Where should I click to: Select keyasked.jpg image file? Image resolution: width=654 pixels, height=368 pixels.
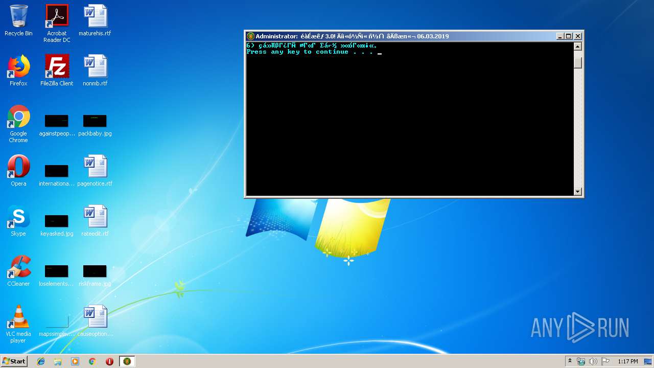click(57, 225)
